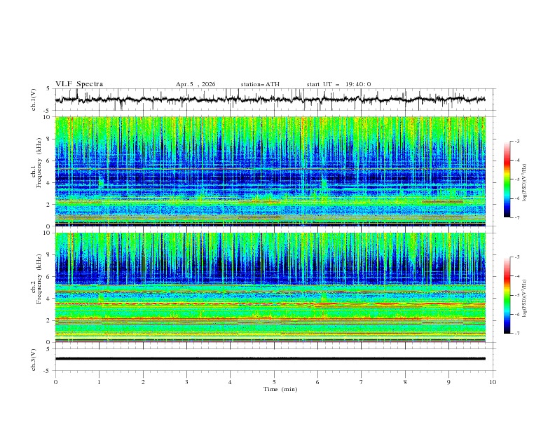
Task: Click the "start UT = 19:40:0" header text
Action: coord(338,84)
